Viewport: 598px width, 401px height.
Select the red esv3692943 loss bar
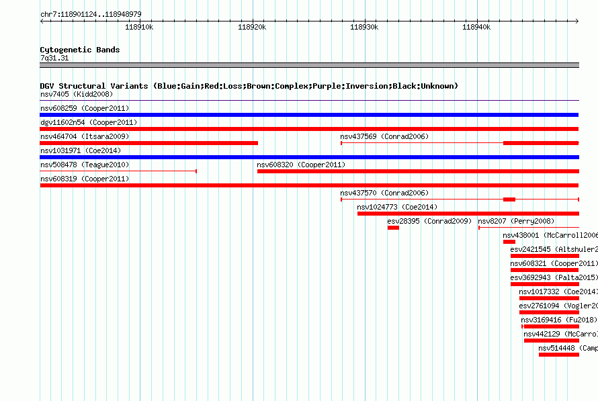point(545,284)
